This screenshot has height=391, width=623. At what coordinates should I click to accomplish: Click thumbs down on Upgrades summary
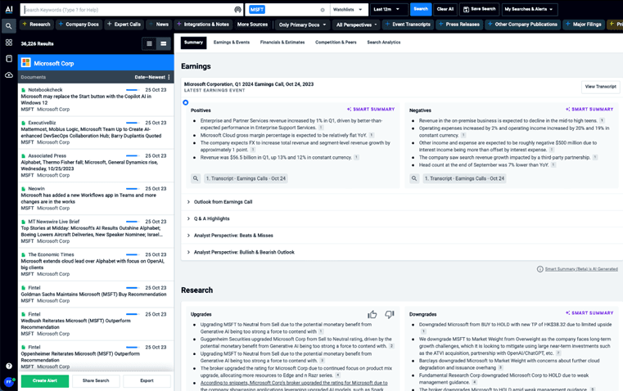click(x=390, y=314)
